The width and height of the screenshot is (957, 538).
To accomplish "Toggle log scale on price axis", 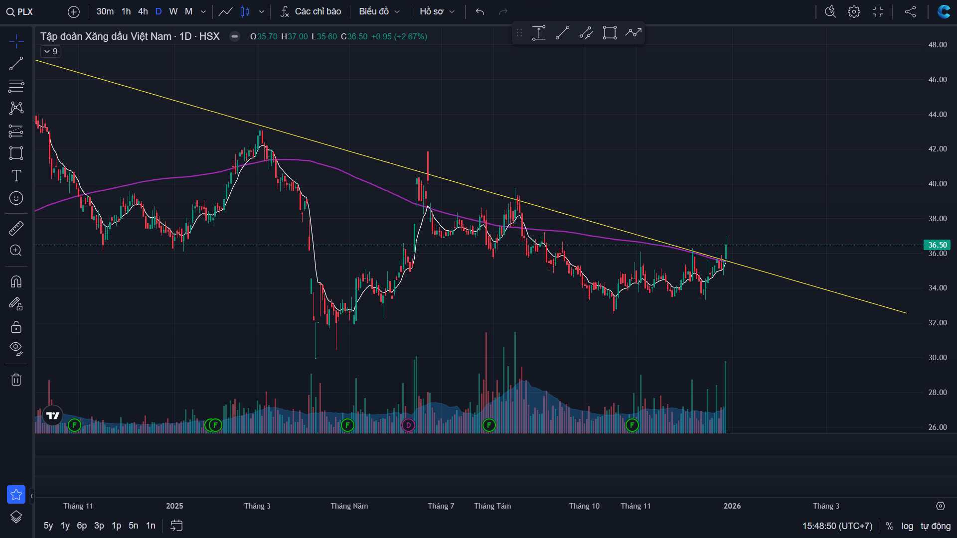I will [x=907, y=526].
